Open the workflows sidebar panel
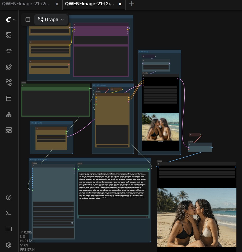Screen dimensions: 242x252 (9, 83)
